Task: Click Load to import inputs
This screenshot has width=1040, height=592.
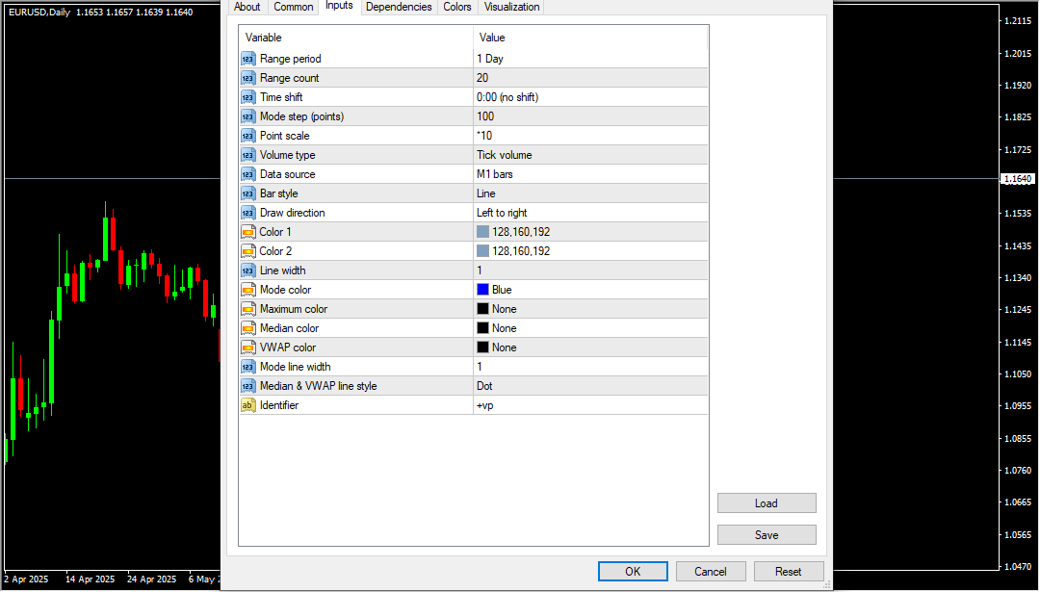Action: click(x=767, y=503)
